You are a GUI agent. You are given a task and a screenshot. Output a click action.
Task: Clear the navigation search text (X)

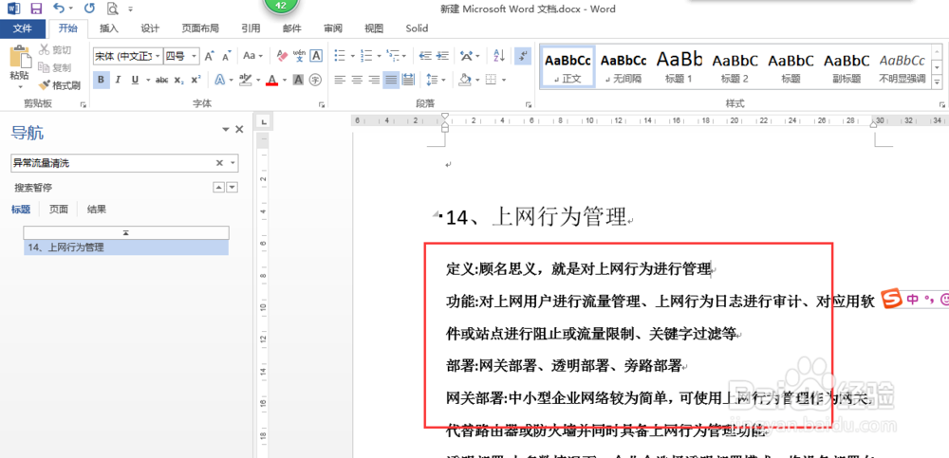(x=220, y=163)
